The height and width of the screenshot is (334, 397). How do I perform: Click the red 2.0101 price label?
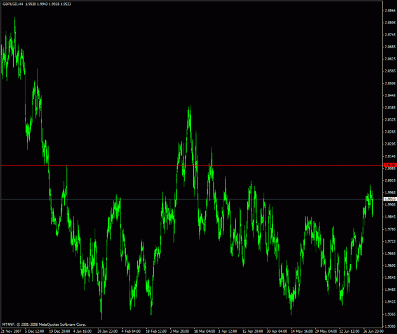point(390,165)
